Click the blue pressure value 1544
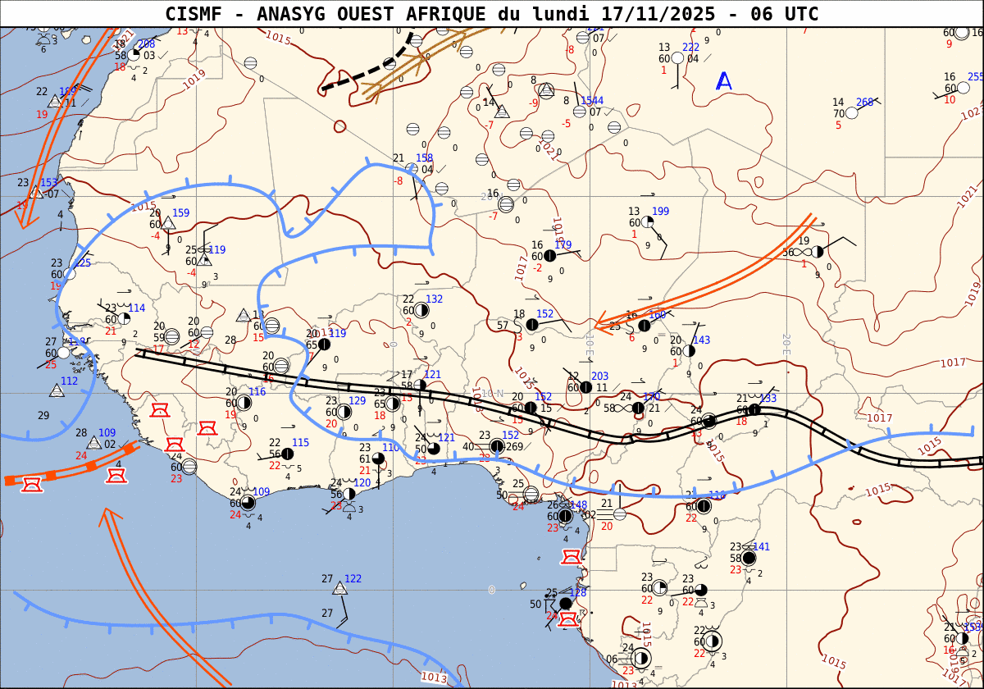Screen dimensions: 984x689 pyautogui.click(x=592, y=100)
